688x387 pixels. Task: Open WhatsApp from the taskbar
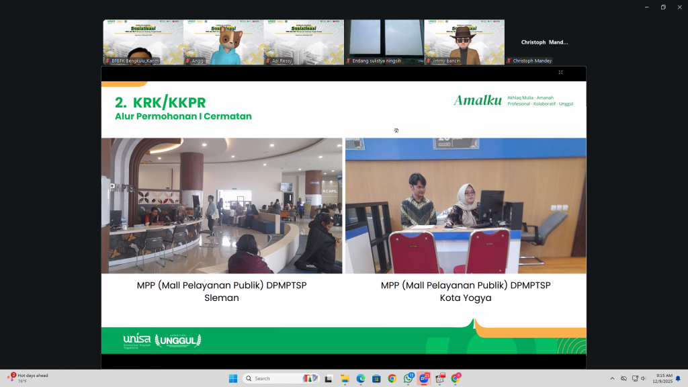point(408,378)
